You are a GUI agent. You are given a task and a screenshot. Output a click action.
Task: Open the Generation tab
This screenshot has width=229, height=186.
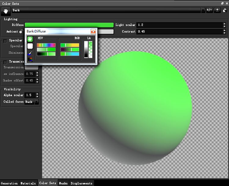coord(9,183)
